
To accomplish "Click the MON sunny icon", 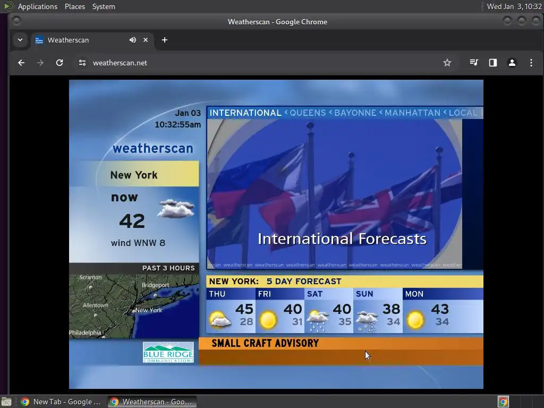I will [415, 319].
